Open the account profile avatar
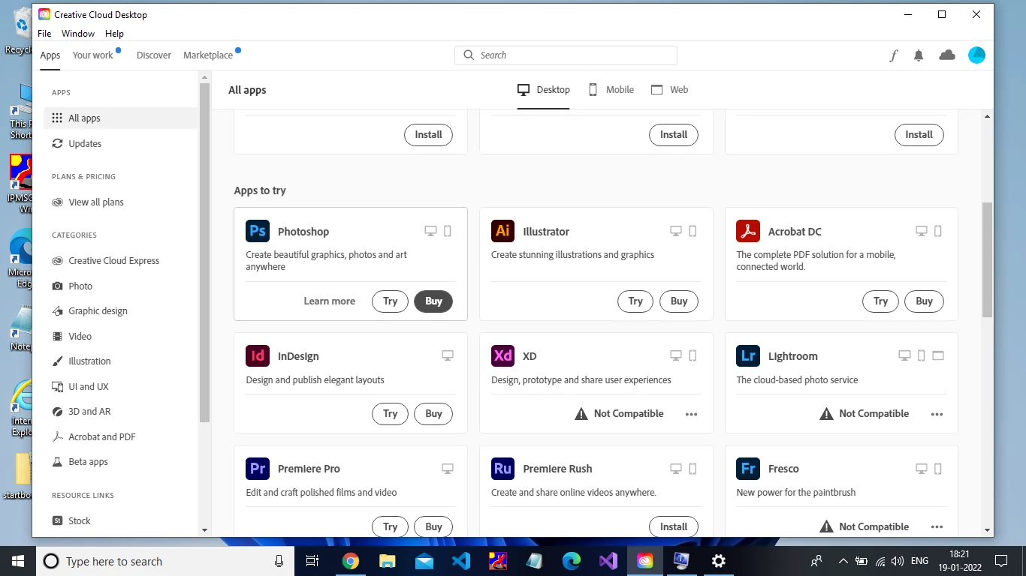Image resolution: width=1026 pixels, height=576 pixels. [x=976, y=55]
